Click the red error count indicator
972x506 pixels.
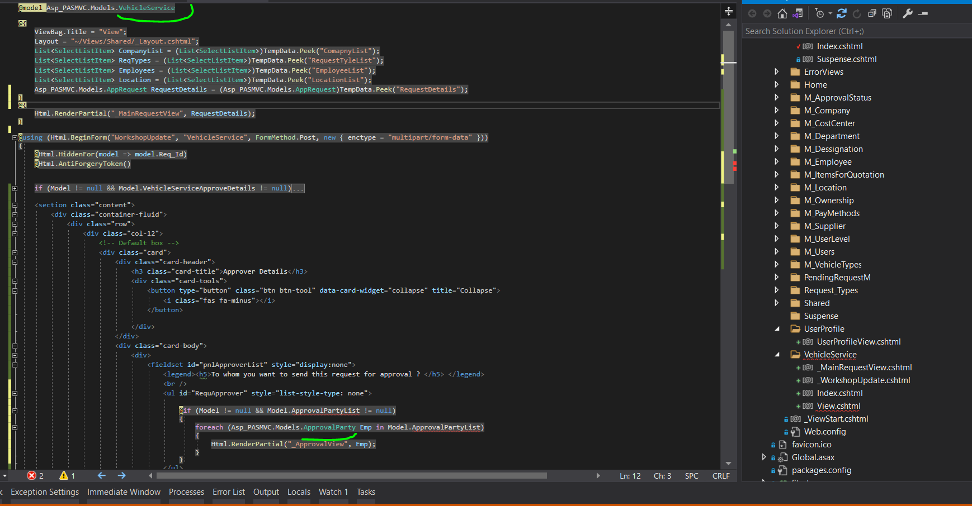tap(35, 476)
